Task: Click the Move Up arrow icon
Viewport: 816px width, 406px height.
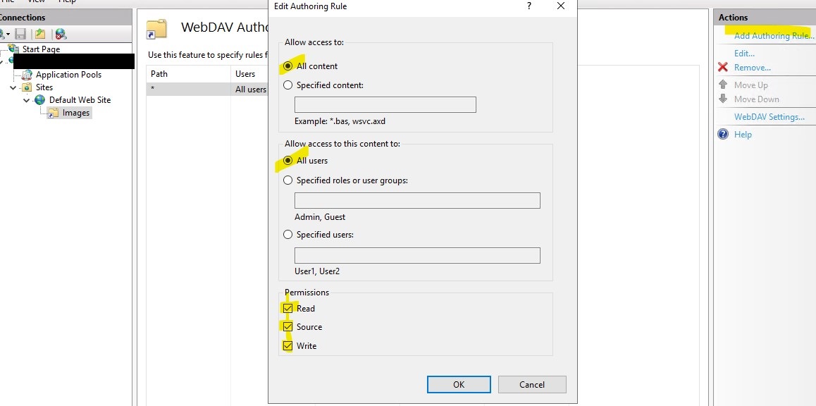Action: click(723, 85)
